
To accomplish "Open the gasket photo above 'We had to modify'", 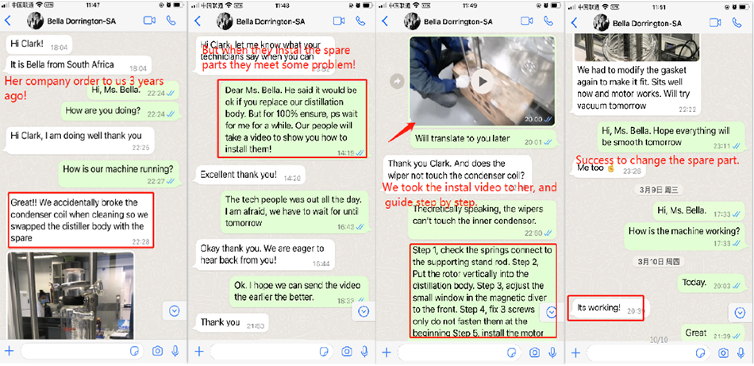I will pyautogui.click(x=637, y=48).
